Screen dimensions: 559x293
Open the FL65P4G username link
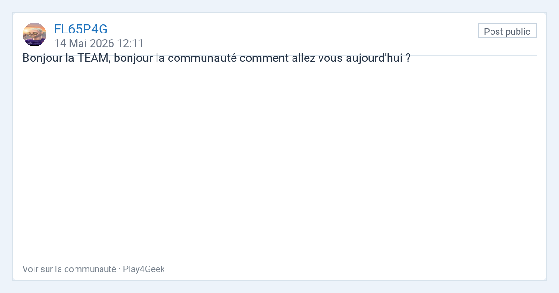point(81,29)
